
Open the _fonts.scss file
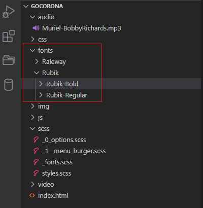pos(57,162)
